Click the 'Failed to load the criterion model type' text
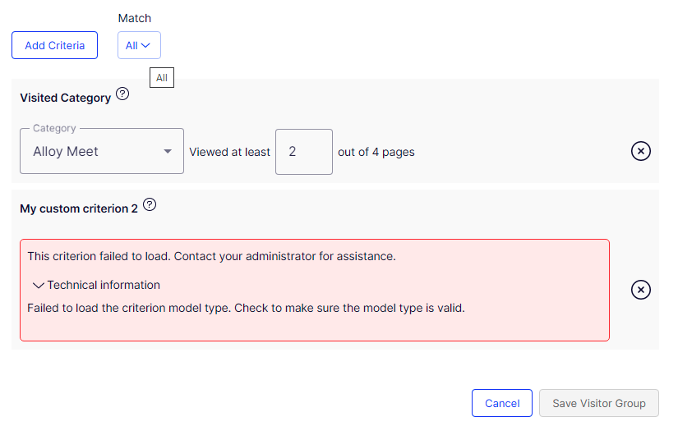 (246, 309)
